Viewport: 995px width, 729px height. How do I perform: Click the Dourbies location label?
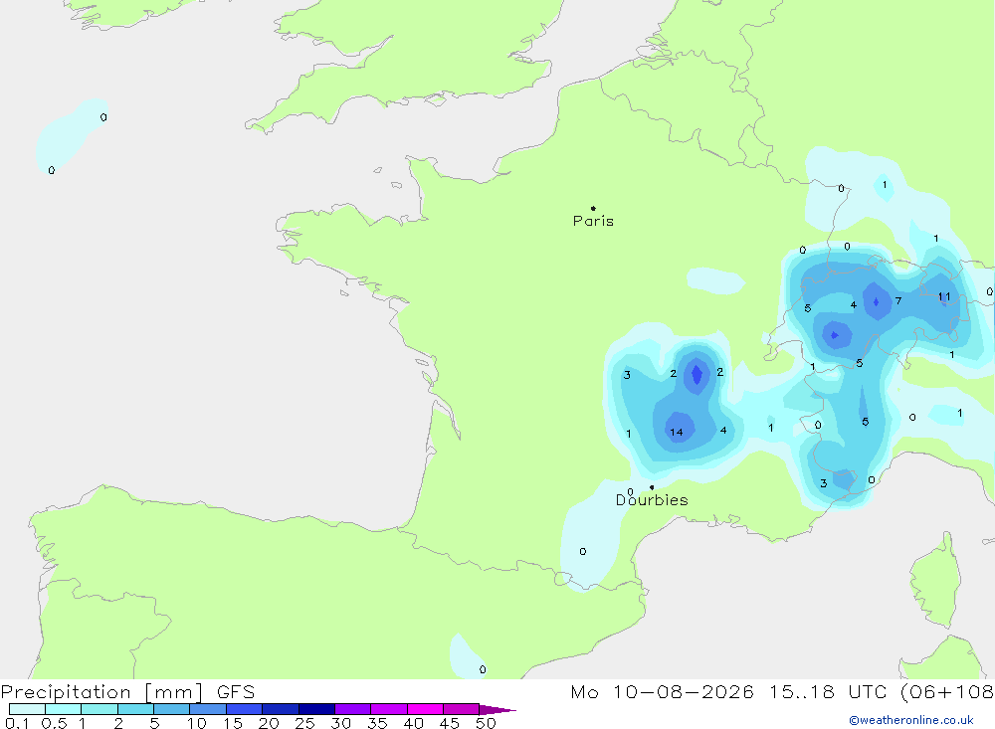652,500
